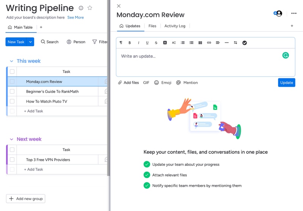303x211 pixels.
Task: Open the New Task dropdown arrow
Action: tap(30, 42)
